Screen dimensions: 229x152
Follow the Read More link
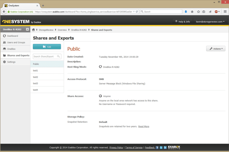(144, 126)
